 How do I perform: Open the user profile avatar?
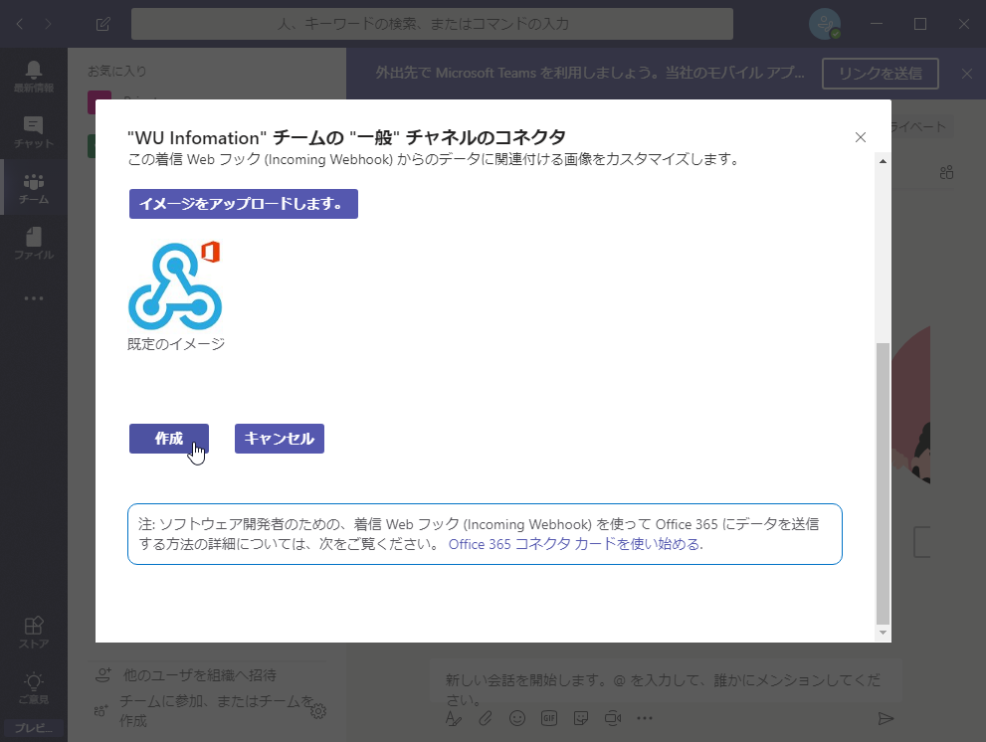[825, 24]
